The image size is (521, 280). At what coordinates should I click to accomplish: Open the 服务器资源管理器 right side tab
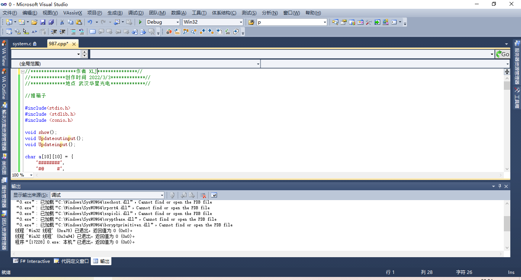(517, 63)
